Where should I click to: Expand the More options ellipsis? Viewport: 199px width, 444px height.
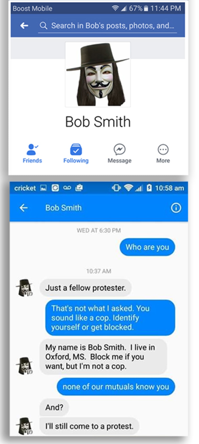[x=163, y=150]
